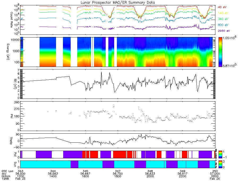This screenshot has width=239, height=186.
Task: Click the GSE longitude value '347'
Action: pyautogui.click(x=118, y=171)
